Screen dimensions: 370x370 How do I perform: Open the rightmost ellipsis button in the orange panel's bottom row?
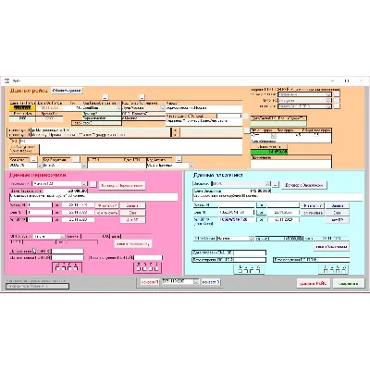179,159
